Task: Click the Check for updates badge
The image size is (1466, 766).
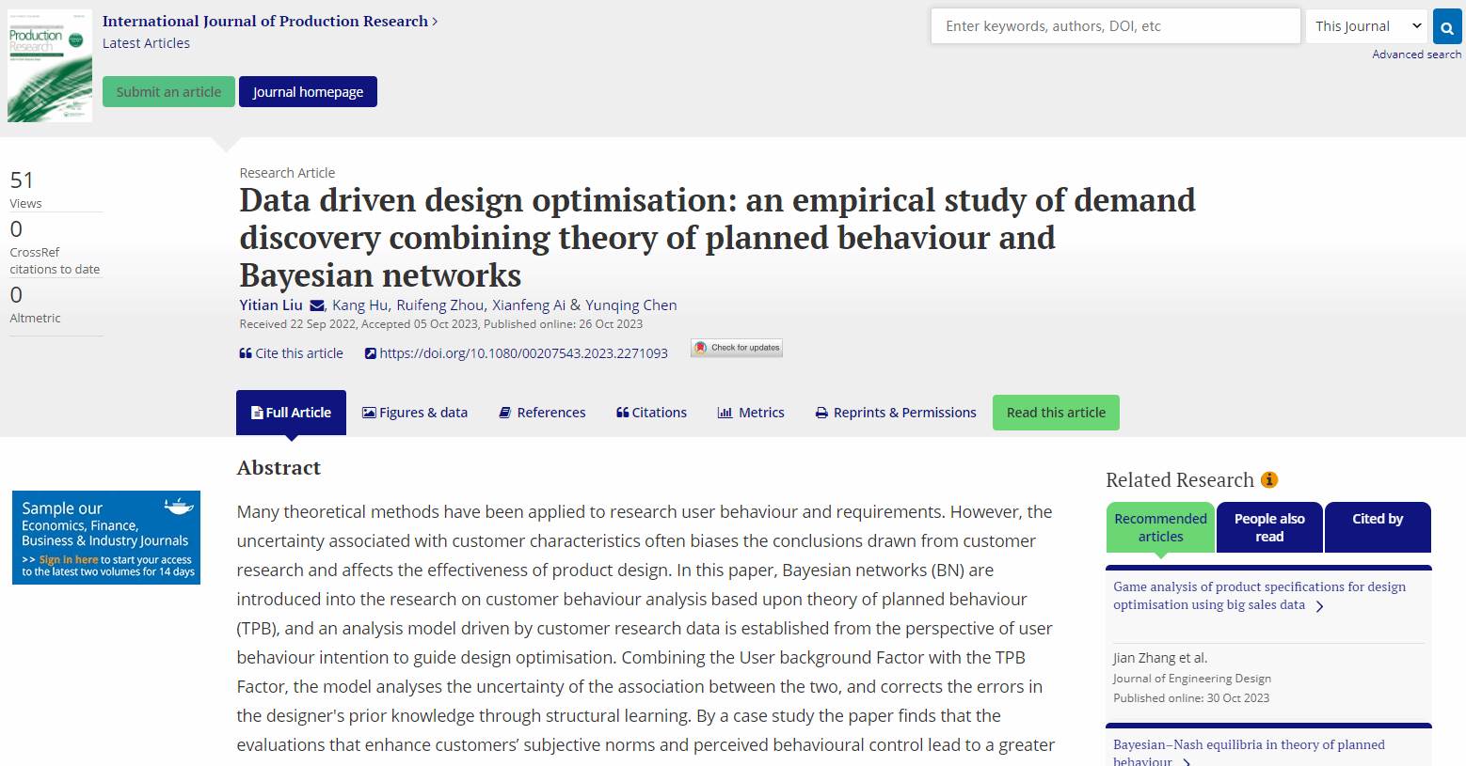Action: [737, 349]
